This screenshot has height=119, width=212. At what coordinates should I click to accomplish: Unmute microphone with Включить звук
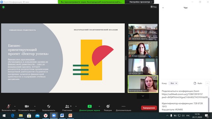coord(9,108)
